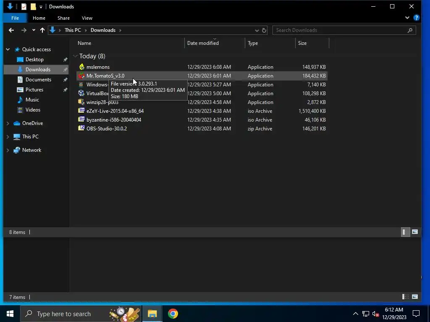Open Explorer help question mark icon
Screen dimensions: 430x322
point(416,18)
